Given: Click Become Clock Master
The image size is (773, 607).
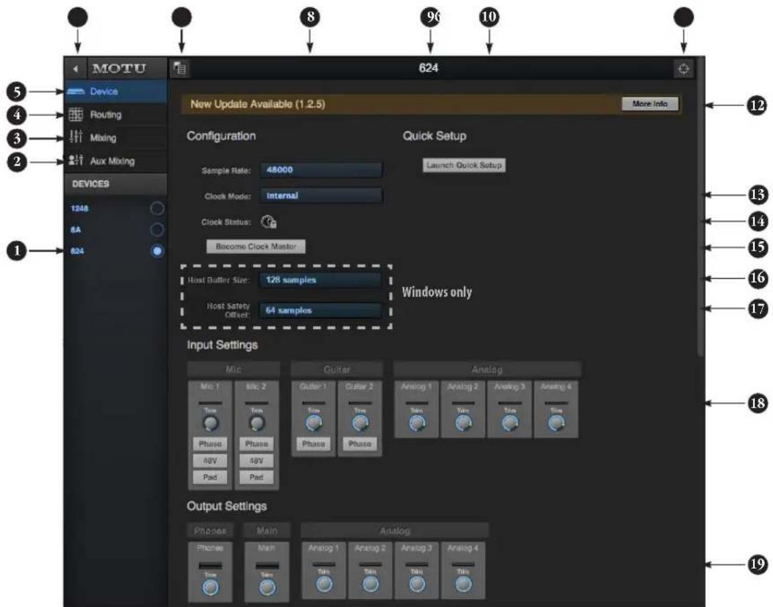Looking at the screenshot, I should click(x=256, y=246).
